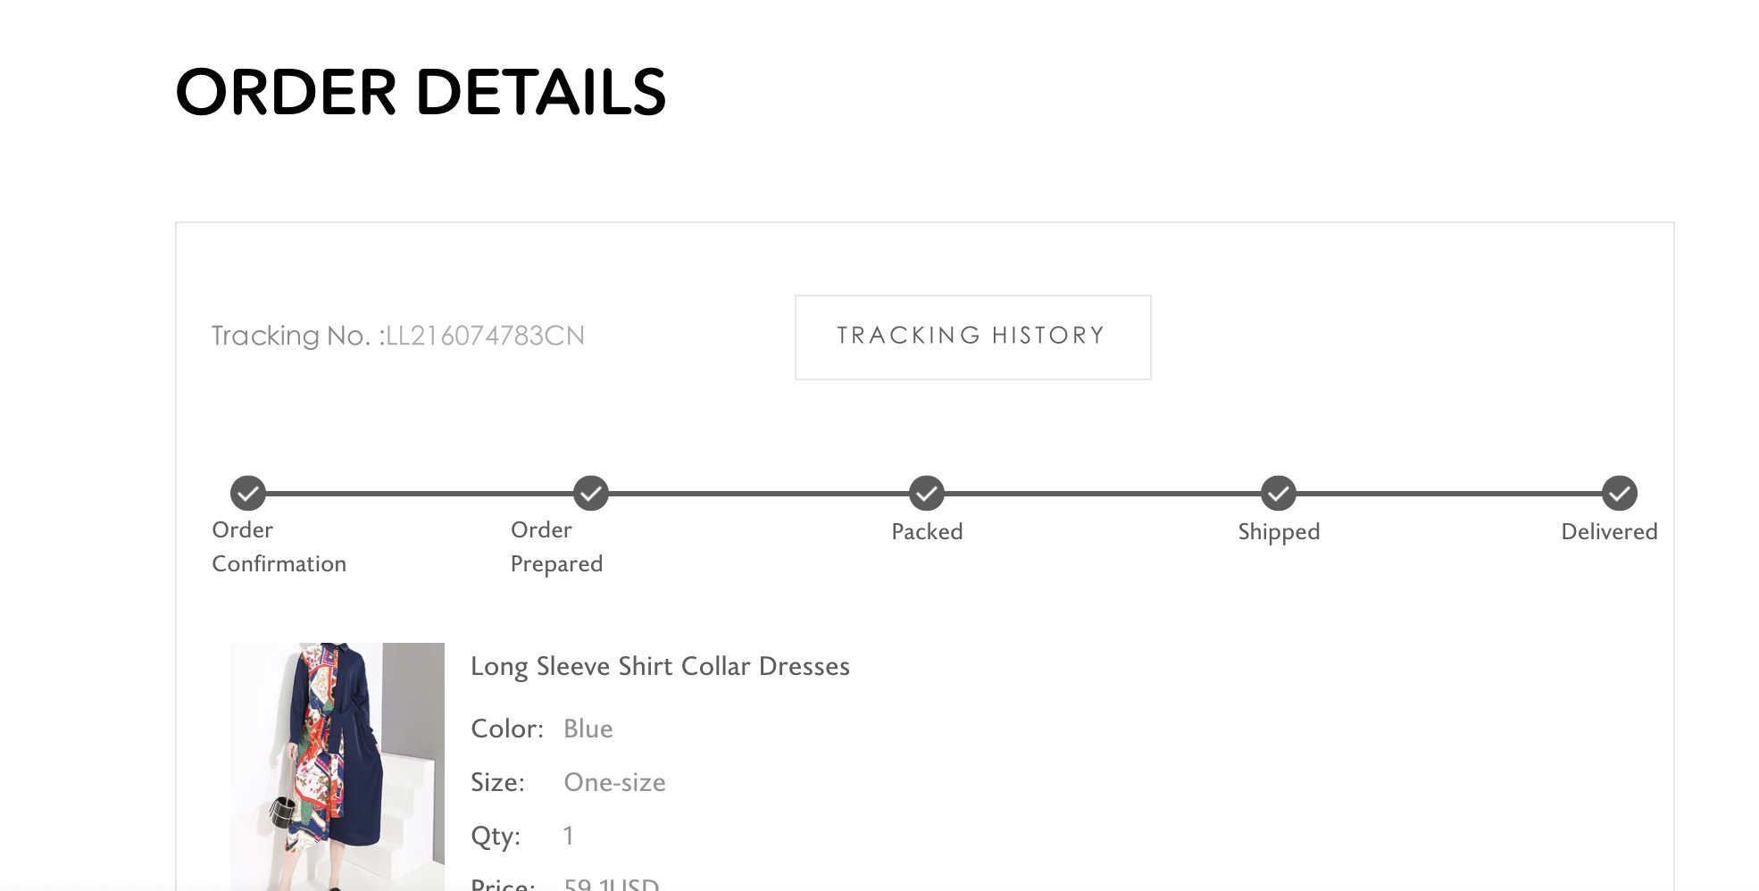
Task: Click the Shipped step checkmark icon
Action: click(1279, 493)
